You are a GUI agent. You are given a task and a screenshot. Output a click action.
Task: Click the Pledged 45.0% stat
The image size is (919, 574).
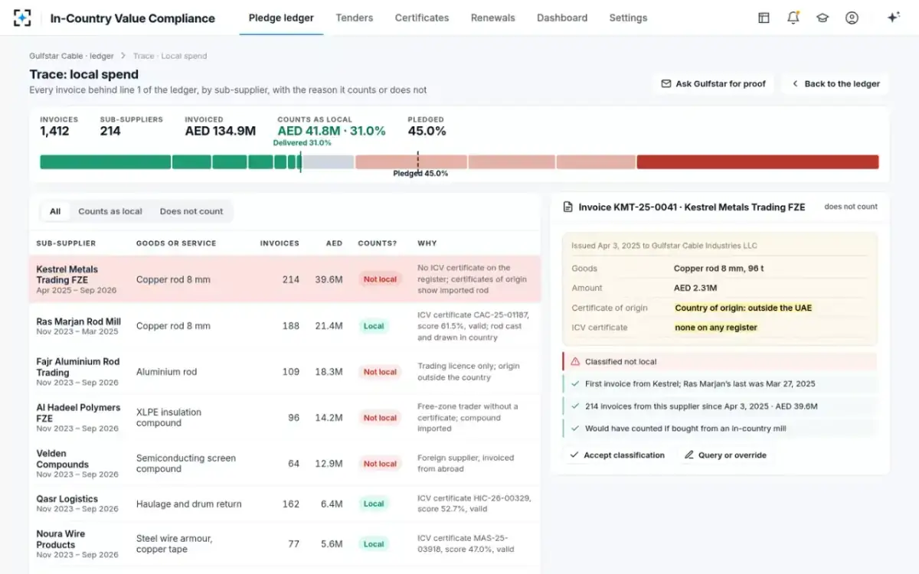coord(427,131)
